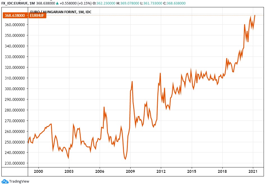The height and width of the screenshot is (184, 265).
Task: Click the 2009 spike peak near 307
Action: [x=132, y=81]
